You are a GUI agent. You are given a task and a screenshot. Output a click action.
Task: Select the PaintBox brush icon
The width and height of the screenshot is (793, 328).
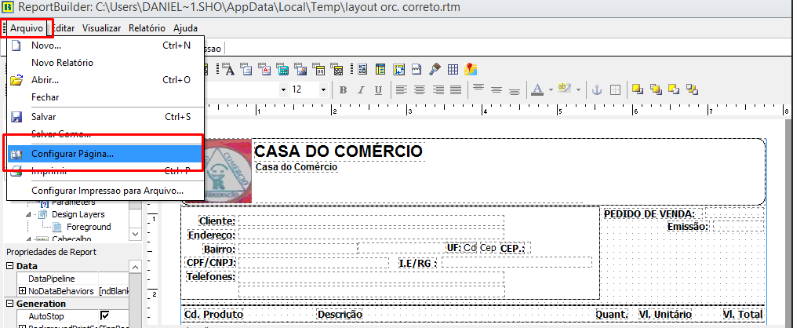coord(435,69)
